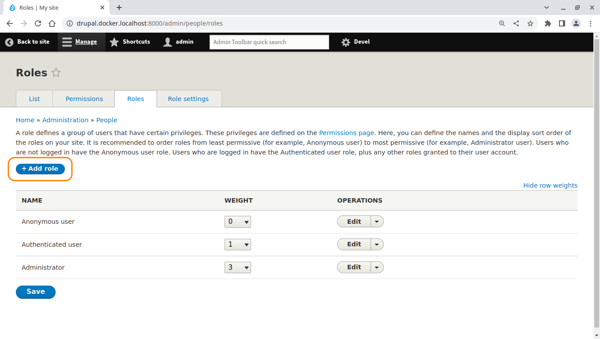This screenshot has width=600, height=339.
Task: Reload the page with refresh icon
Action: coord(38,23)
